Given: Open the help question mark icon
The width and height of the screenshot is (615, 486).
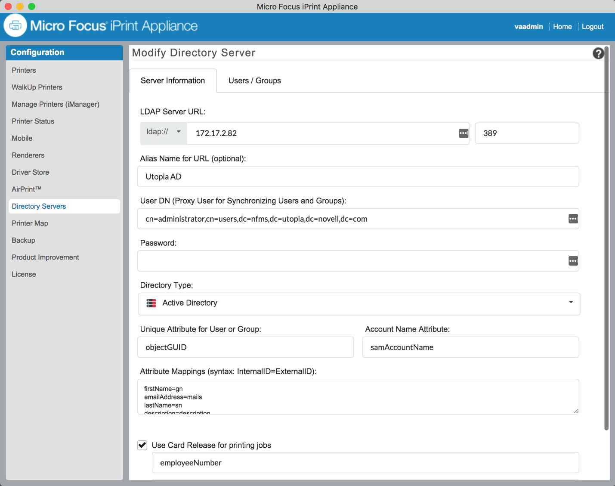Looking at the screenshot, I should coord(598,53).
